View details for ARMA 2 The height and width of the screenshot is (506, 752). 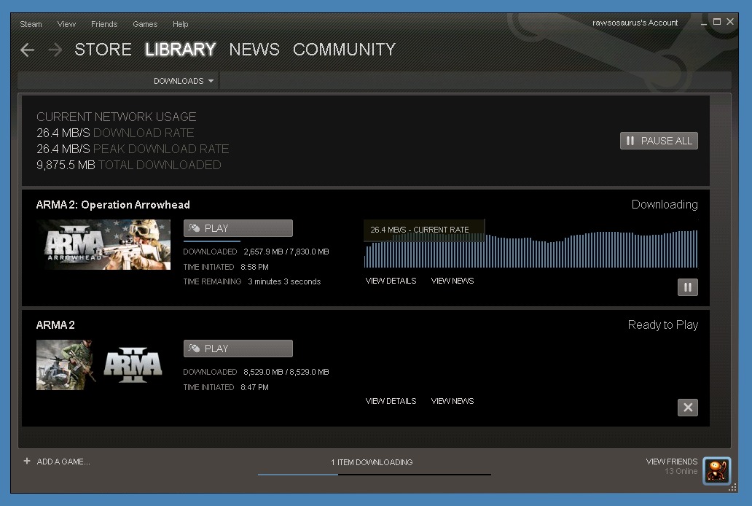391,401
